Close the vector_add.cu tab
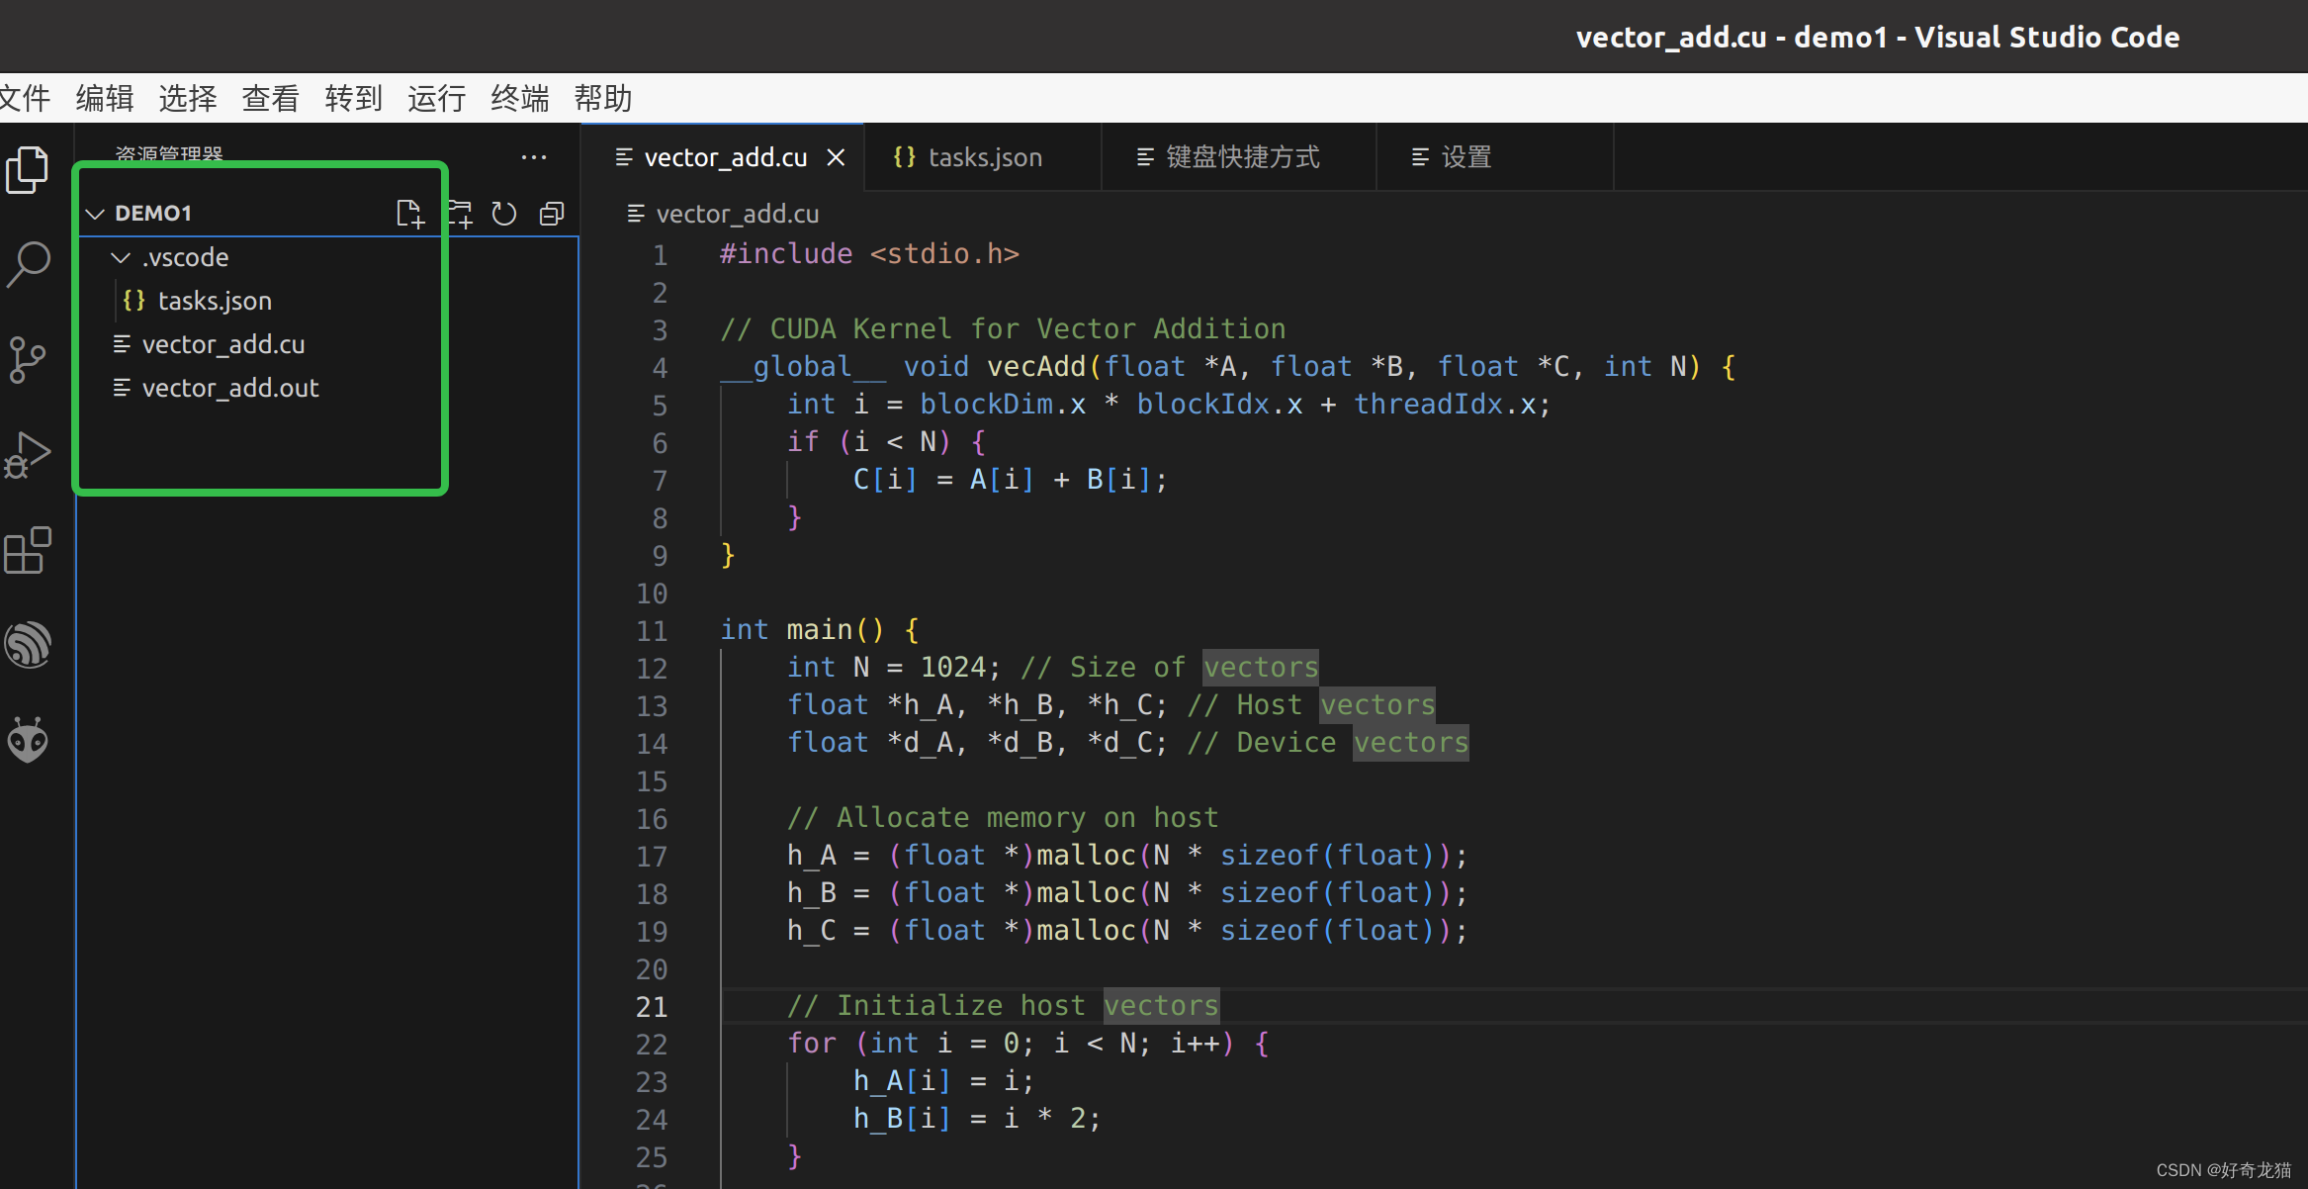 (x=836, y=157)
